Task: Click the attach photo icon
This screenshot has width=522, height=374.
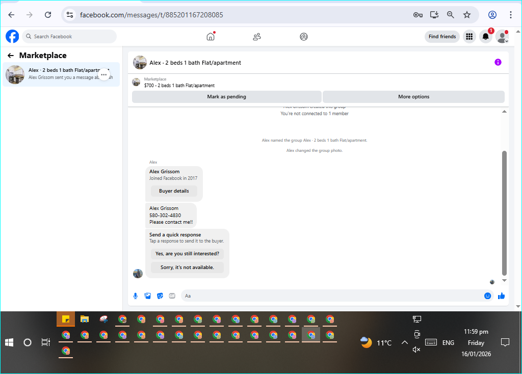Action: click(x=148, y=296)
